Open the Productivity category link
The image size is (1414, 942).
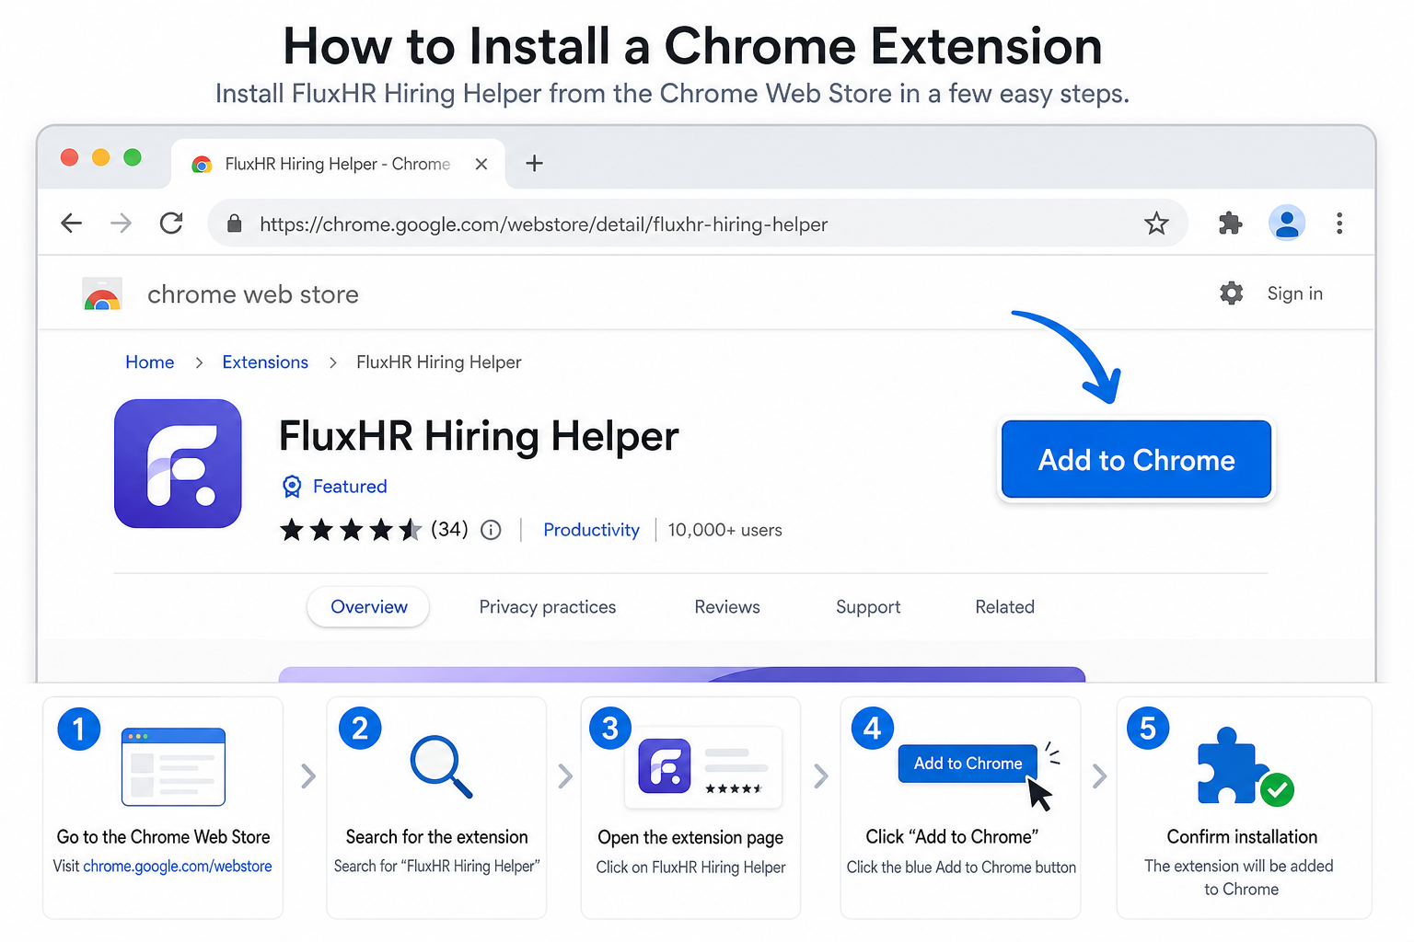tap(591, 530)
